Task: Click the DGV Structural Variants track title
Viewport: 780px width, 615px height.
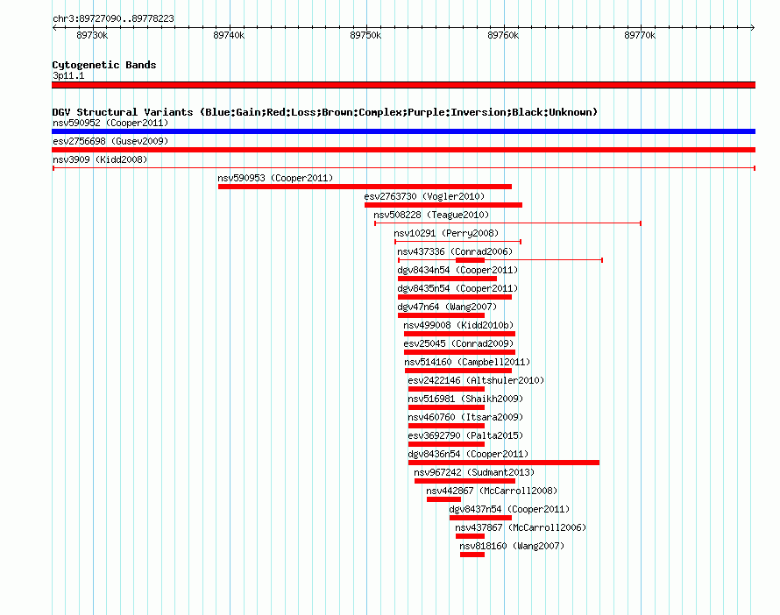Action: 325,112
